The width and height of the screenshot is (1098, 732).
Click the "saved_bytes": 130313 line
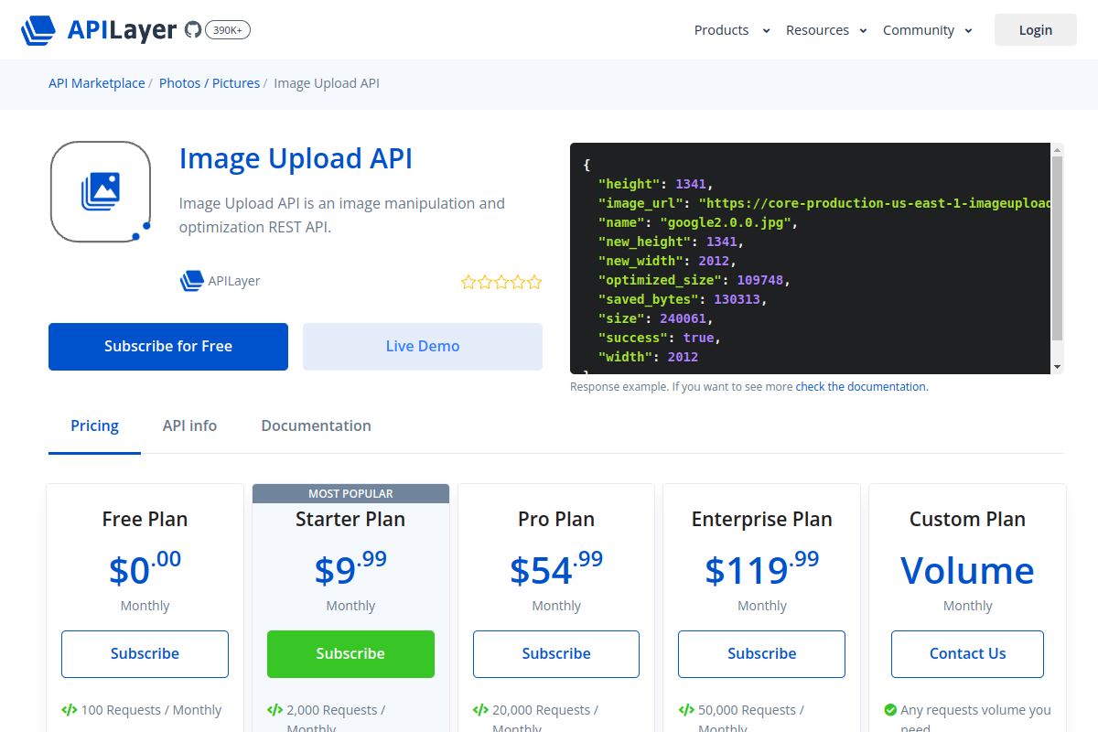[x=683, y=299]
